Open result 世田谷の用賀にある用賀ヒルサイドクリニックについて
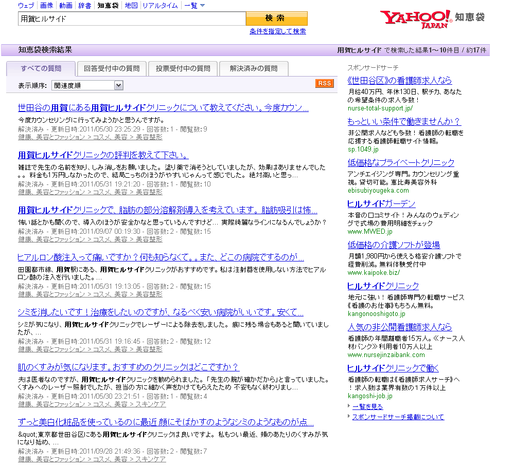The height and width of the screenshot is (467, 514). pyautogui.click(x=163, y=108)
